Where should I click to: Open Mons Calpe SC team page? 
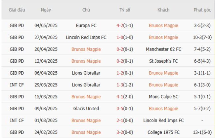pos(163,97)
